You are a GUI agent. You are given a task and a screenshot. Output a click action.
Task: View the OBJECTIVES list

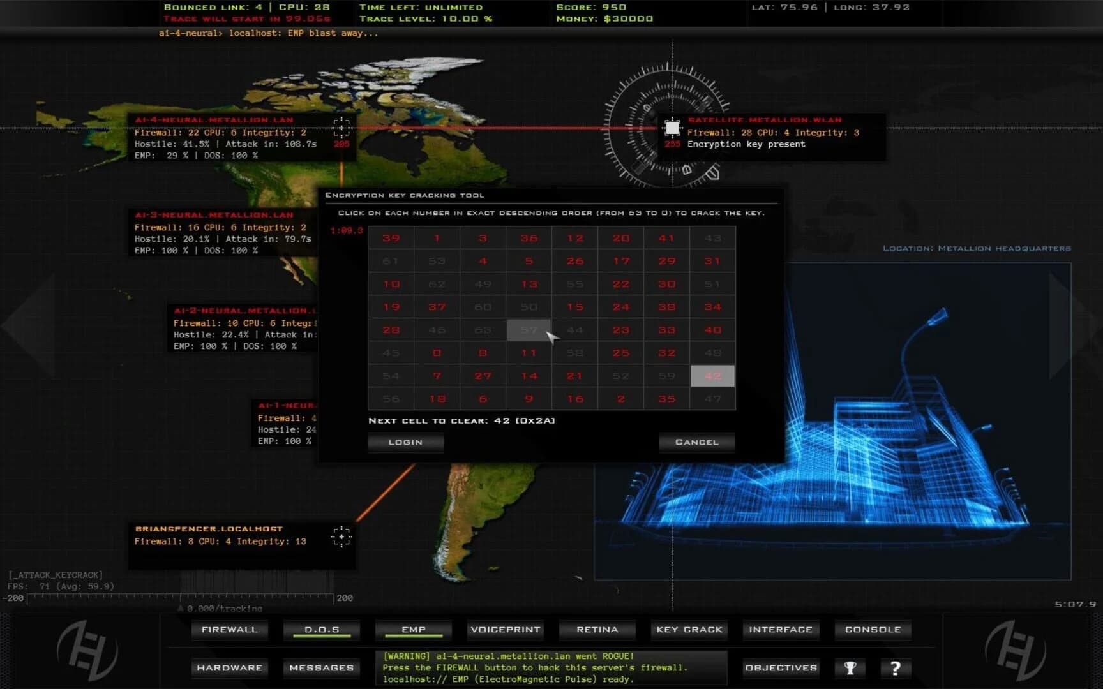781,668
